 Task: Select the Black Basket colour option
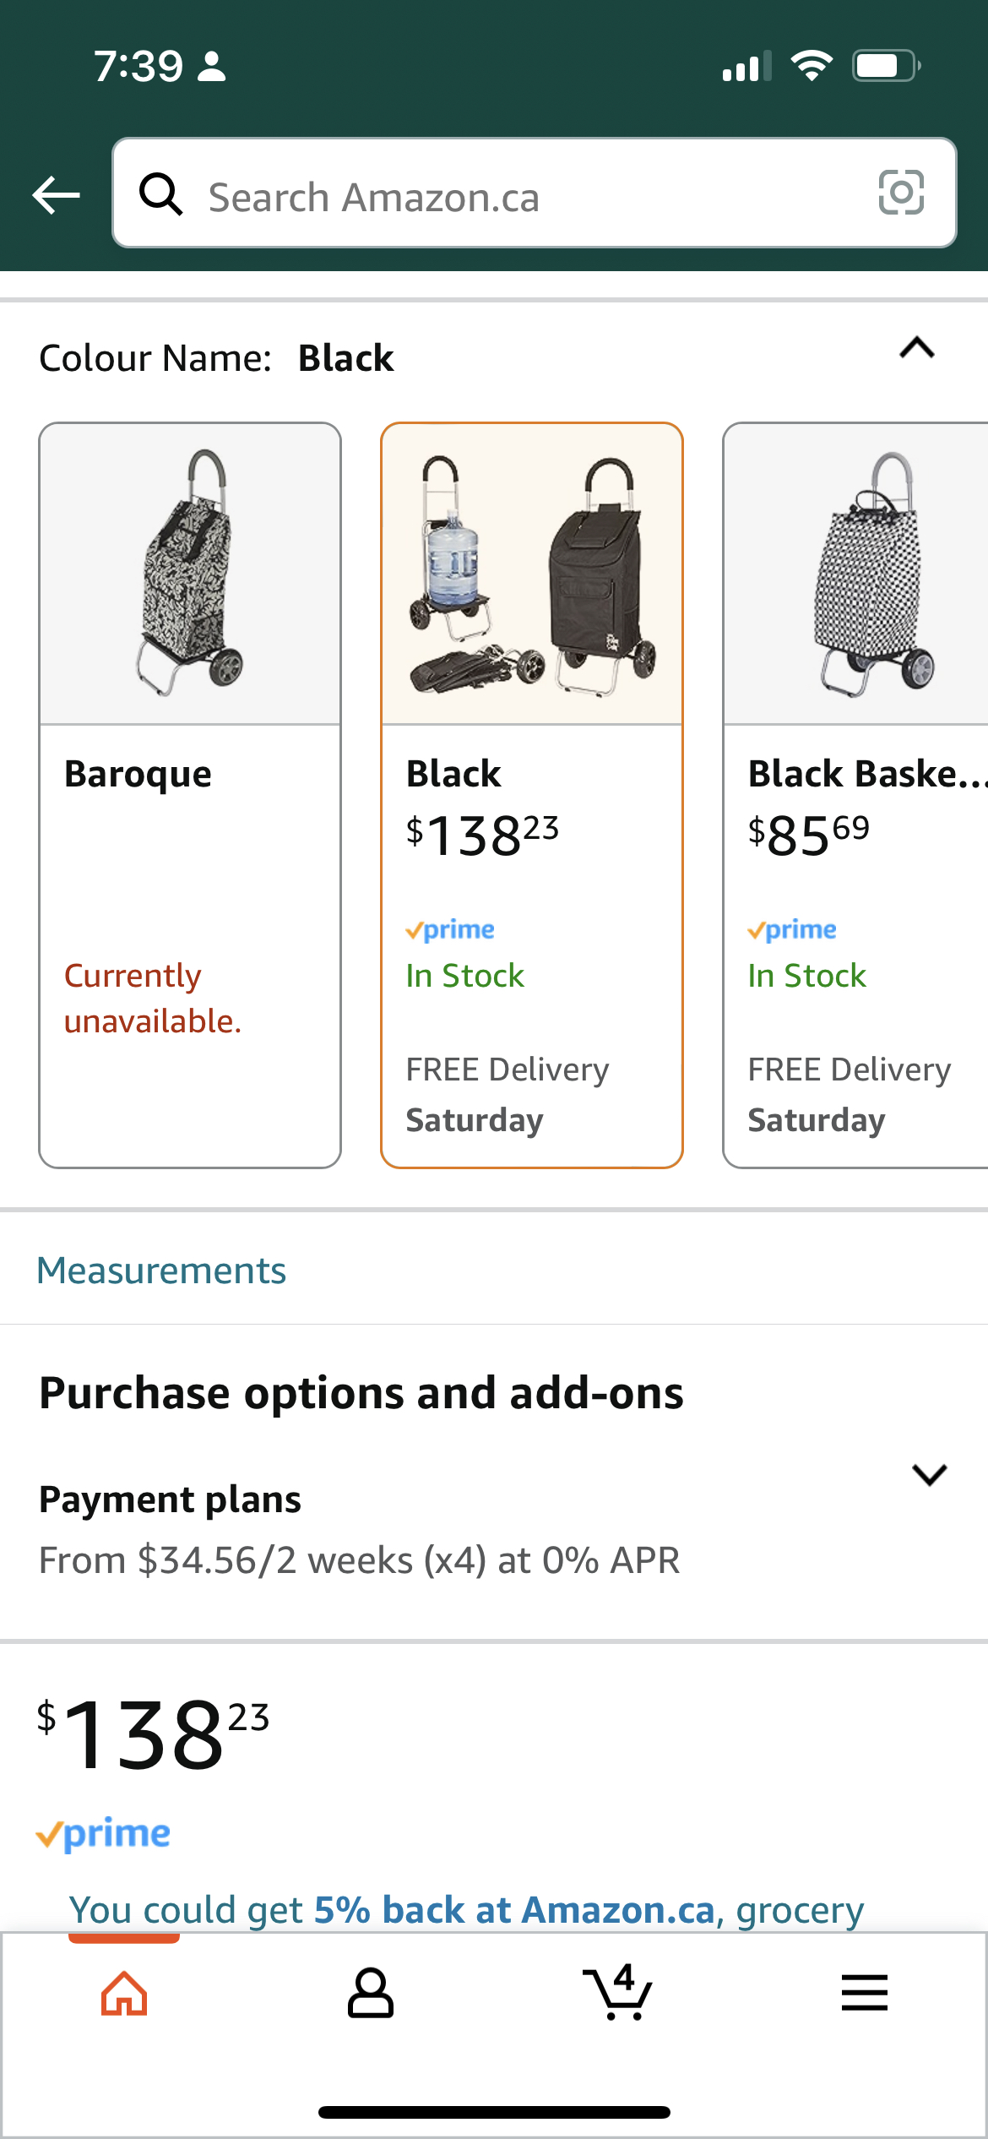[855, 795]
